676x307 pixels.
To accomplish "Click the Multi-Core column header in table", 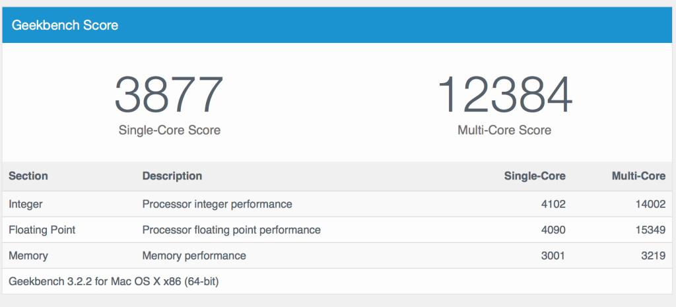I will [x=638, y=176].
